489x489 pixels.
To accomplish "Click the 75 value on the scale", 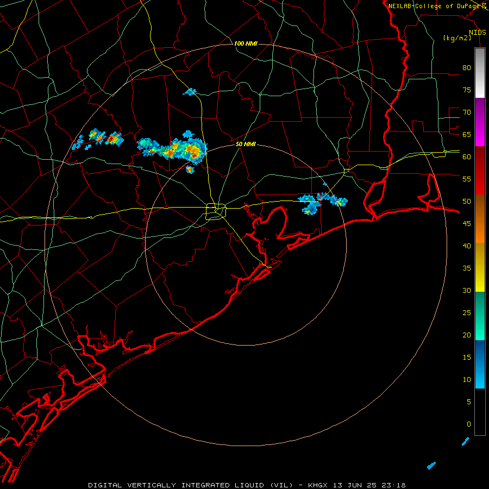I will point(467,90).
